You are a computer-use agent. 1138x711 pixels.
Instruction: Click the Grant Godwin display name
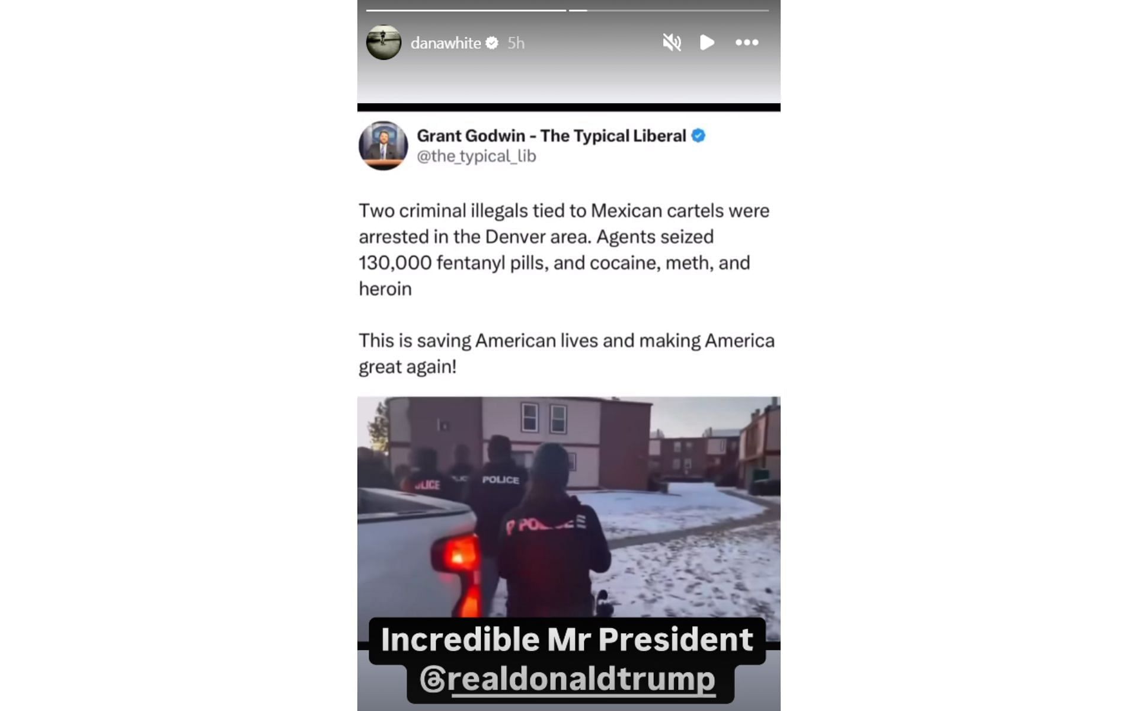point(551,136)
